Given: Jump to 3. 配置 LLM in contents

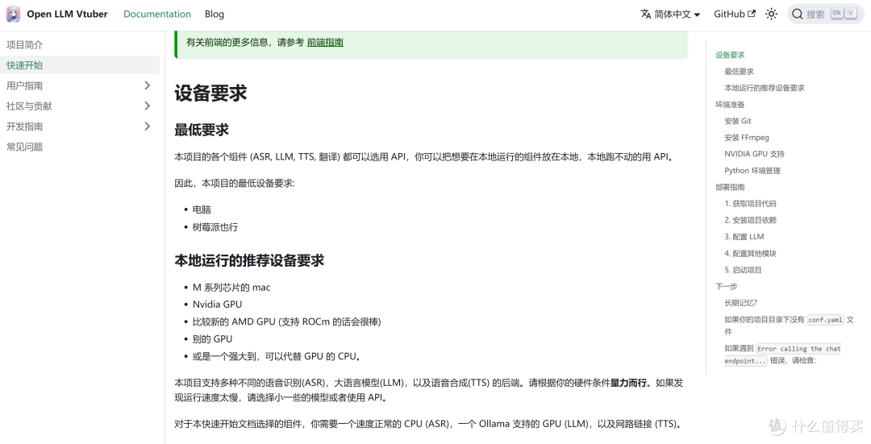Looking at the screenshot, I should (x=744, y=236).
